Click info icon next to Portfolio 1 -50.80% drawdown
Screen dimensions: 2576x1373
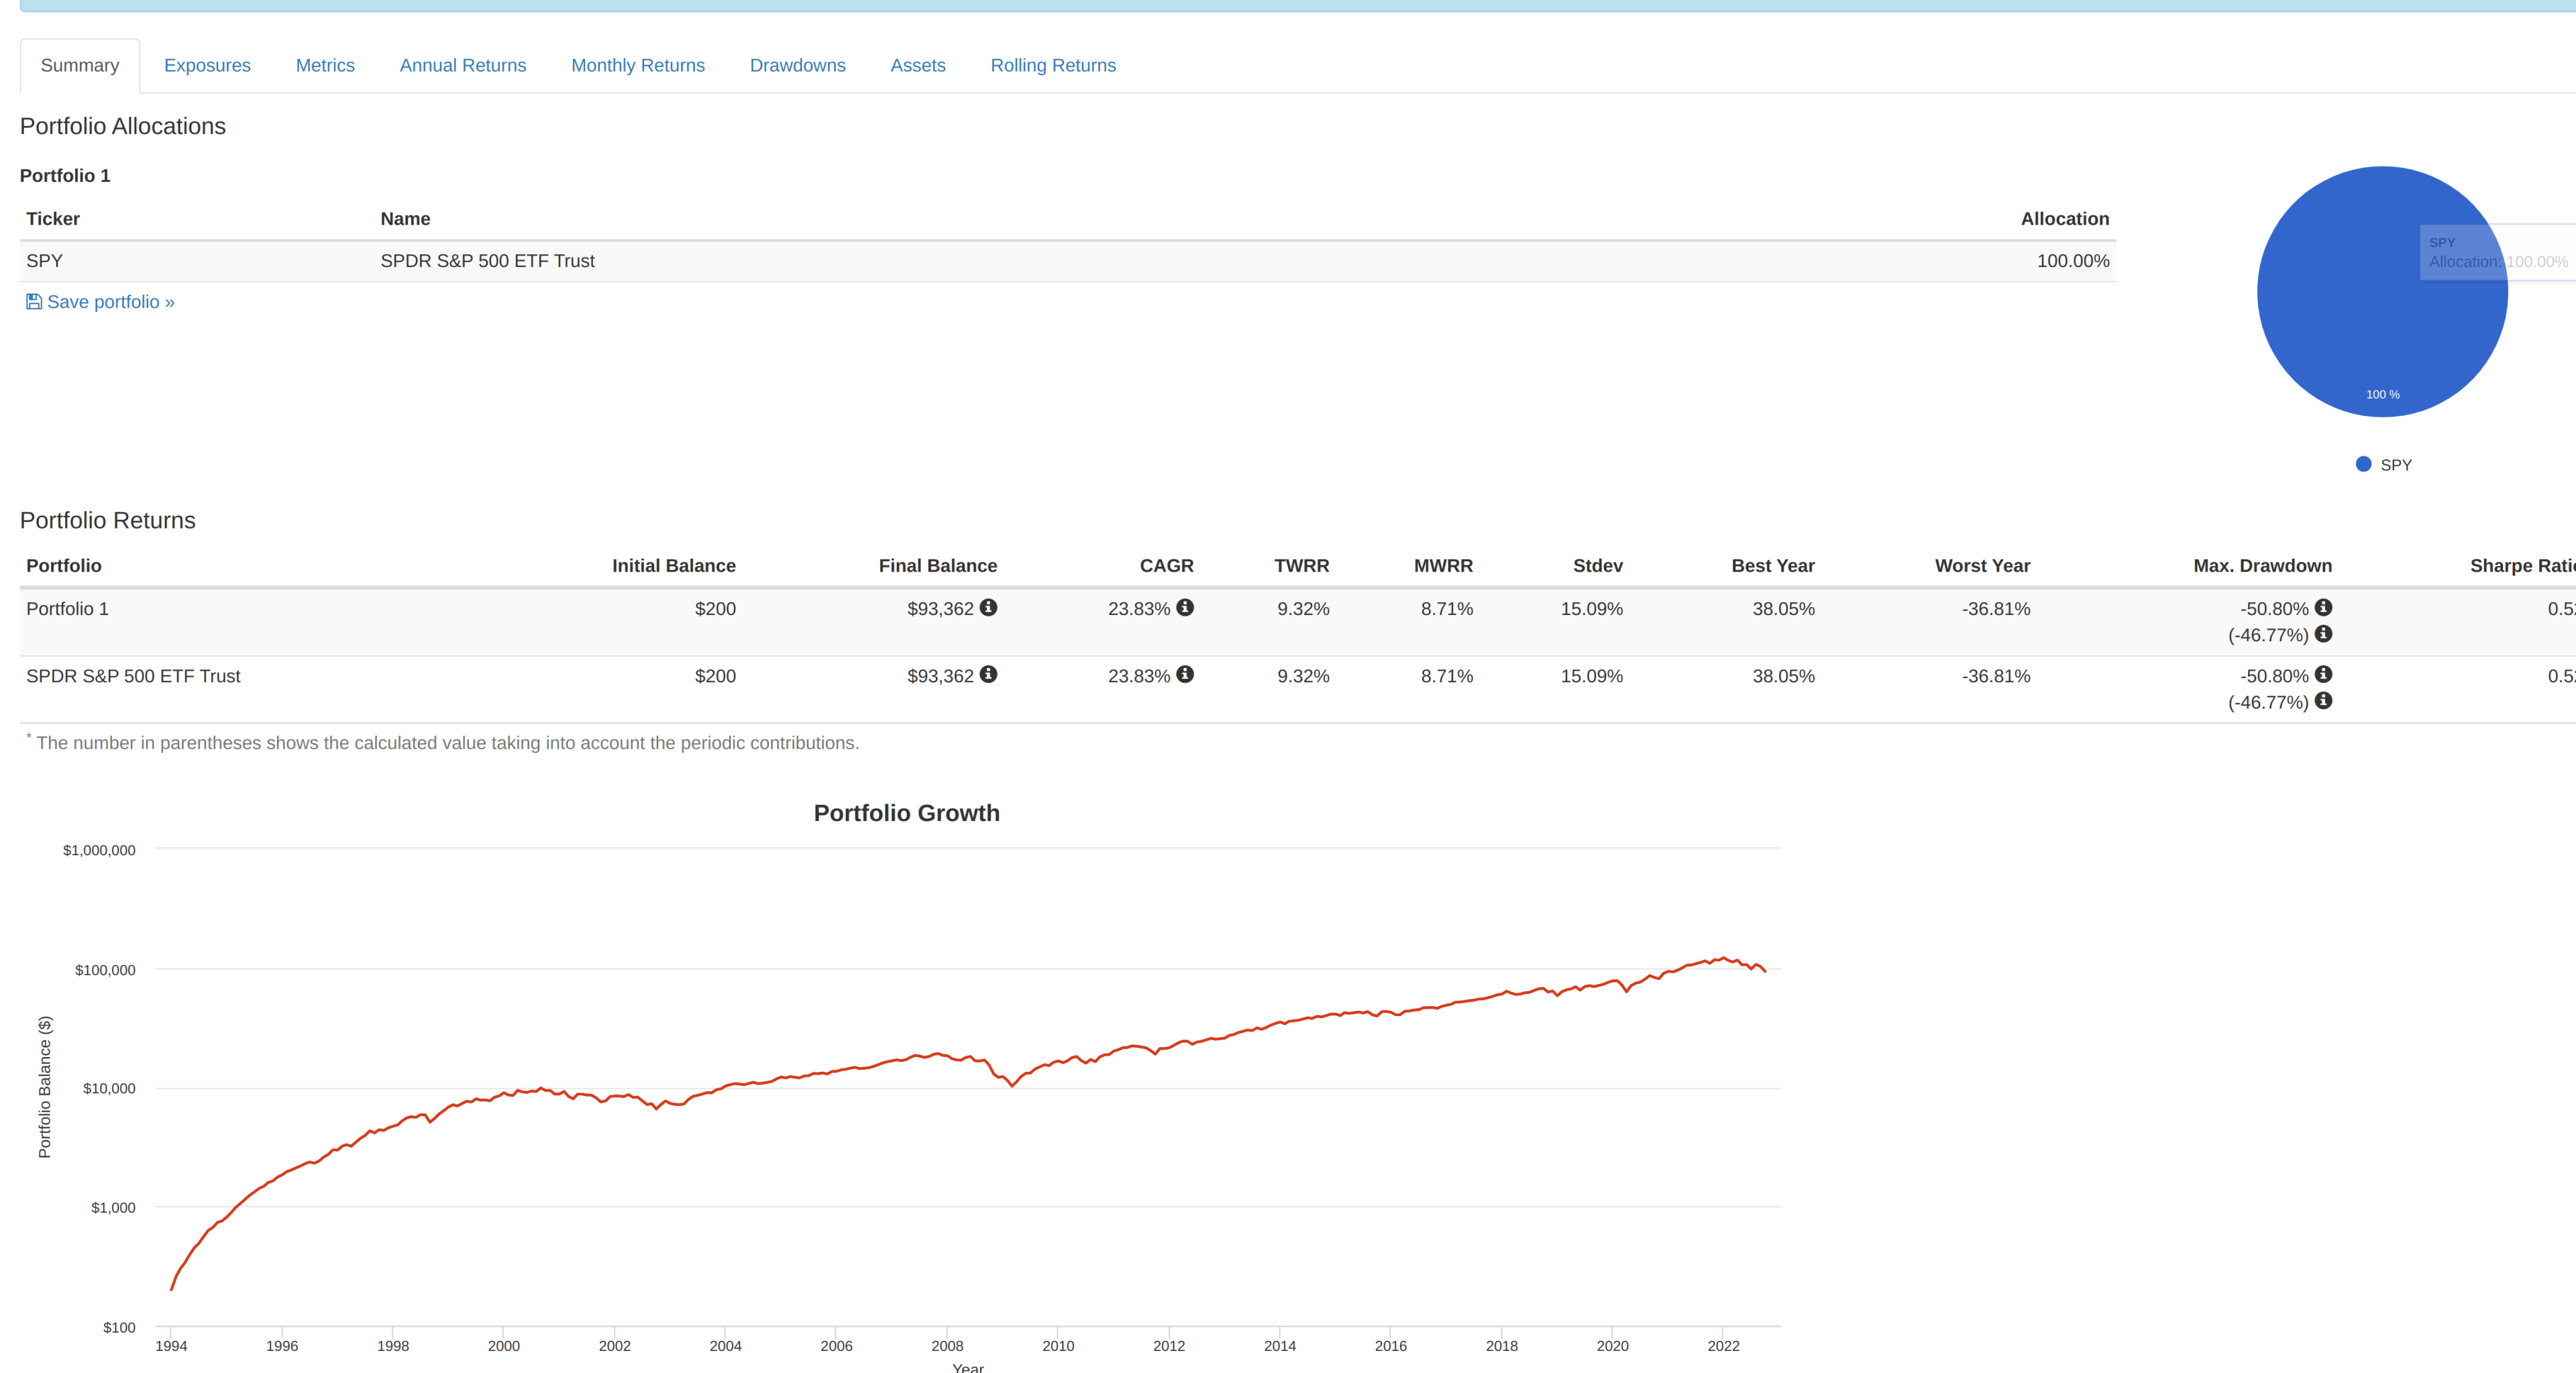click(x=2324, y=607)
